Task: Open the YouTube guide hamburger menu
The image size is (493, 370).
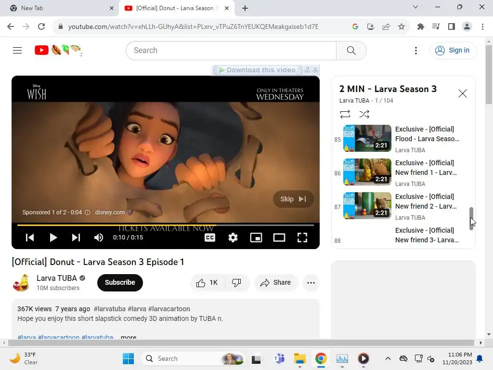Action: click(x=17, y=50)
